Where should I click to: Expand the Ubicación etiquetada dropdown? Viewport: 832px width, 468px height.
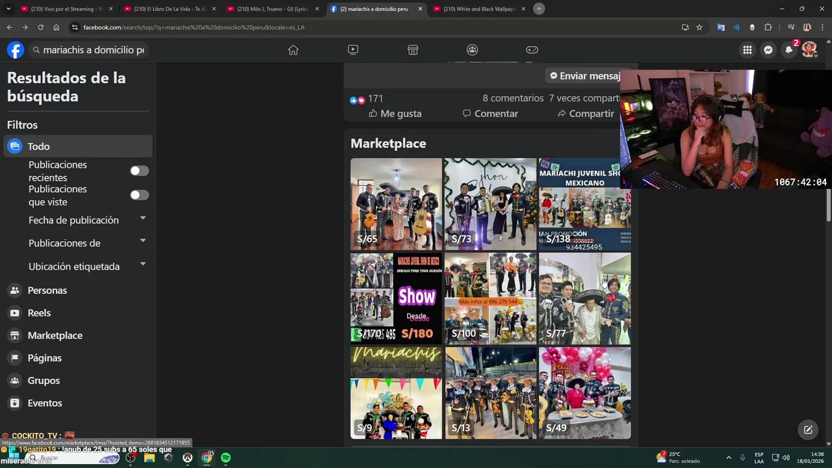[x=142, y=265]
